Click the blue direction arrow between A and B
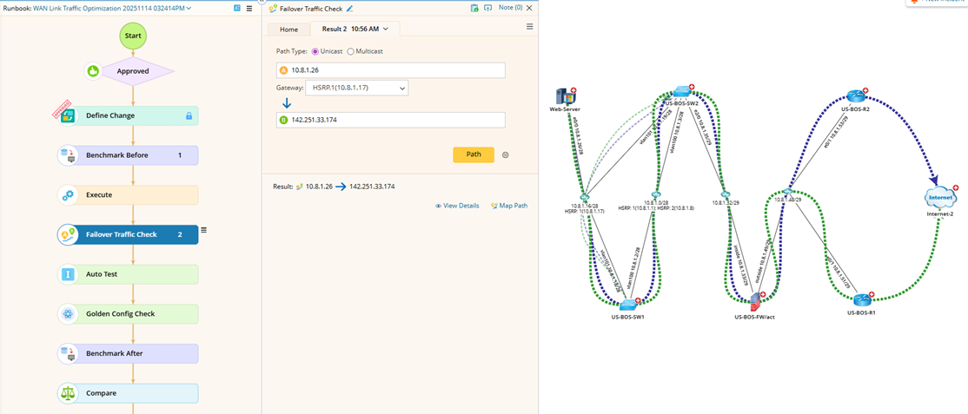The width and height of the screenshot is (968, 414). click(x=287, y=103)
